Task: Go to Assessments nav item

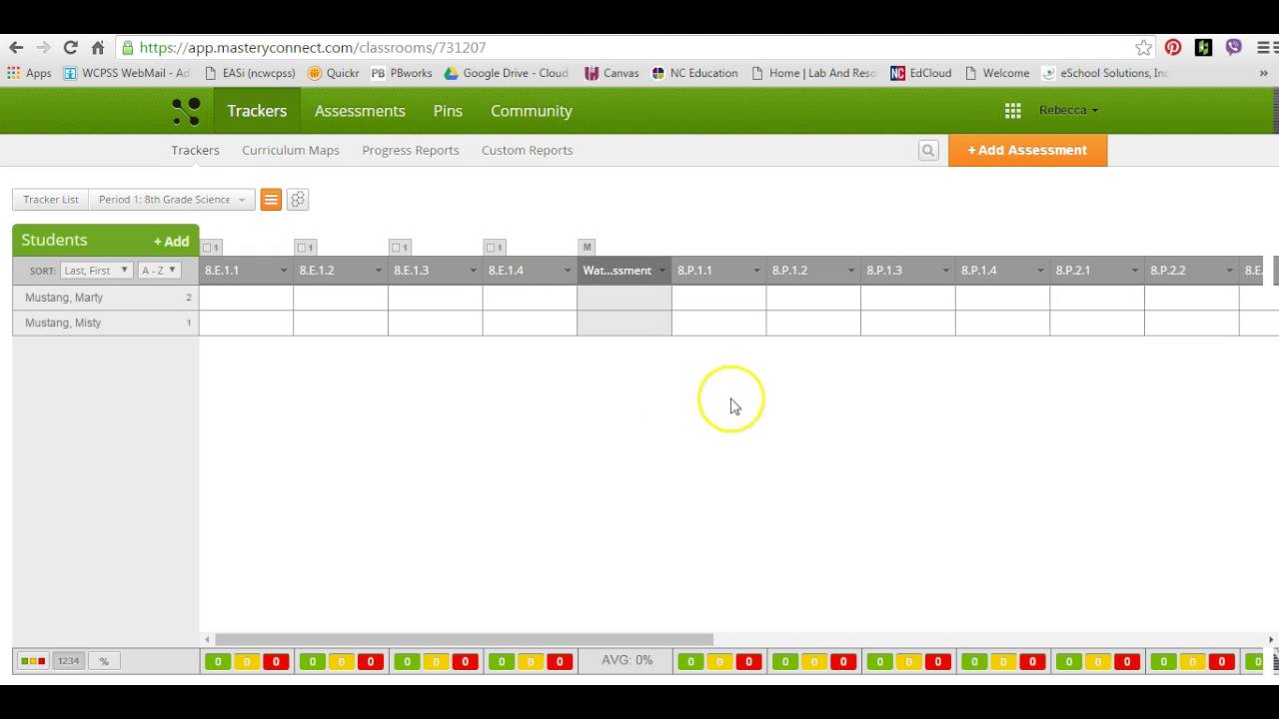Action: (x=360, y=111)
